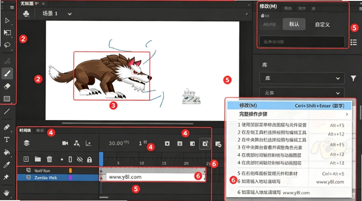Screen dimensions: 362x201
Task: Select the Asset Warp pin tool
Action: pyautogui.click(x=6, y=177)
